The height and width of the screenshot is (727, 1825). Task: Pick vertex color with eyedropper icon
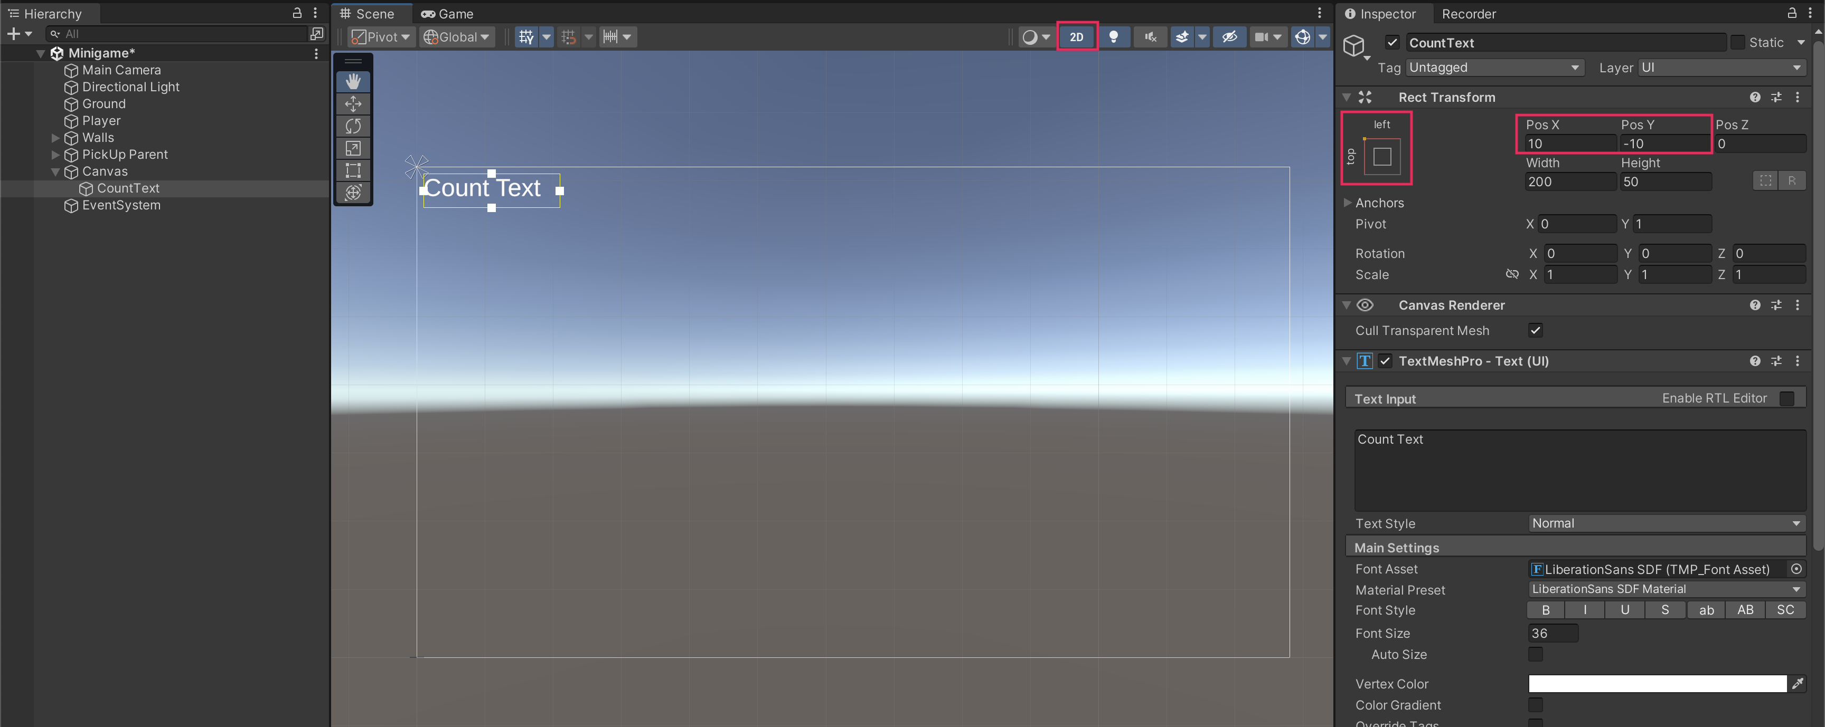tap(1798, 684)
